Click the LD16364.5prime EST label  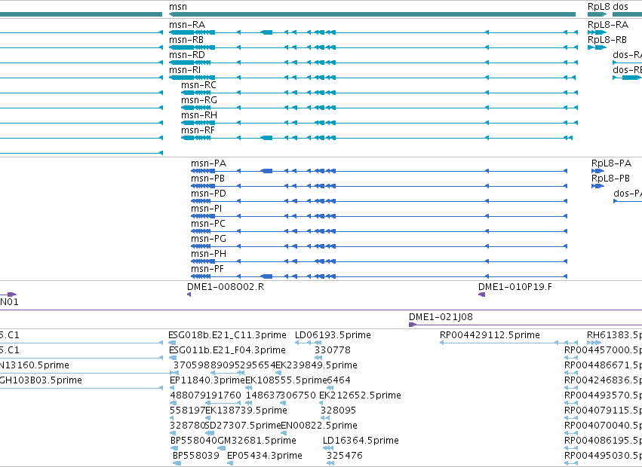(361, 441)
